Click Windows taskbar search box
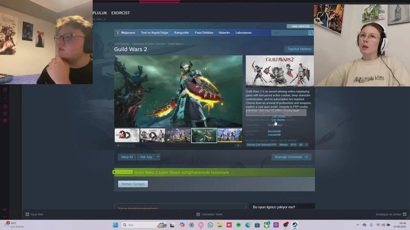The width and height of the screenshot is (410, 230). pos(144,225)
